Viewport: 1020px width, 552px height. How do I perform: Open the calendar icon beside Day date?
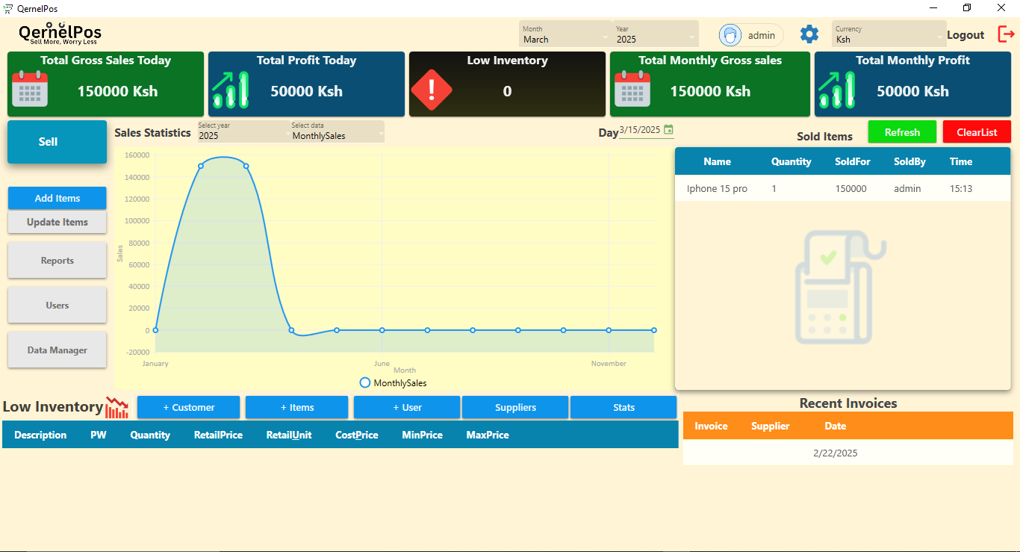[x=668, y=130]
